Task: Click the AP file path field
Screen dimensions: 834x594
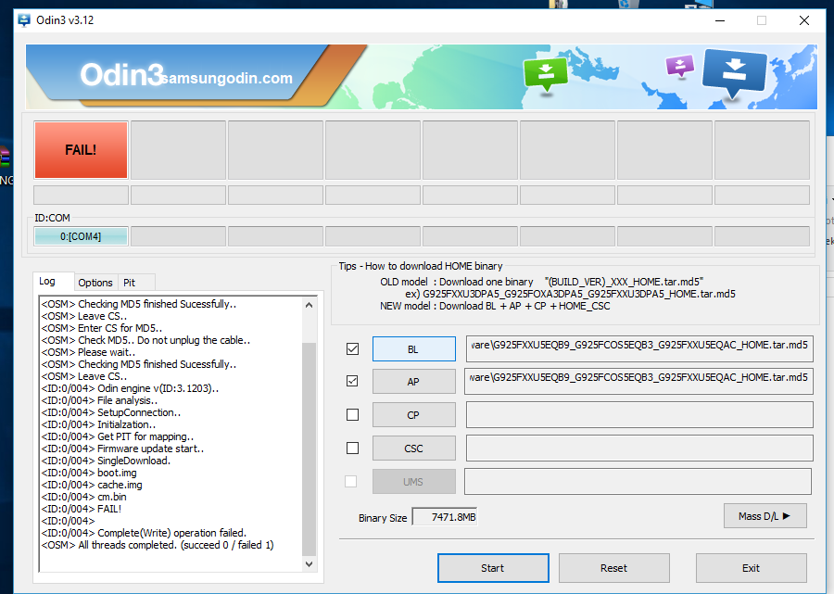Action: point(638,381)
